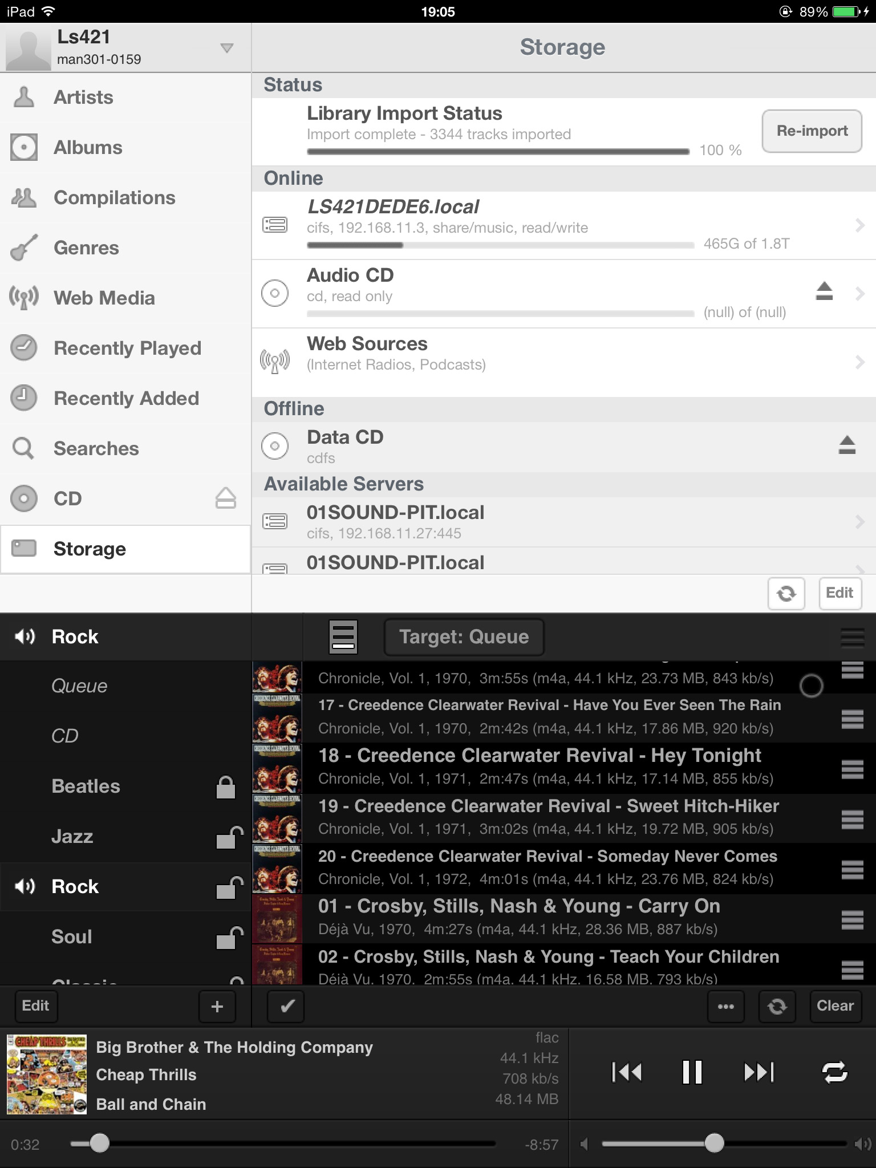Grab reorder handle for Hey Tonight
876x1168 pixels.
click(x=852, y=769)
